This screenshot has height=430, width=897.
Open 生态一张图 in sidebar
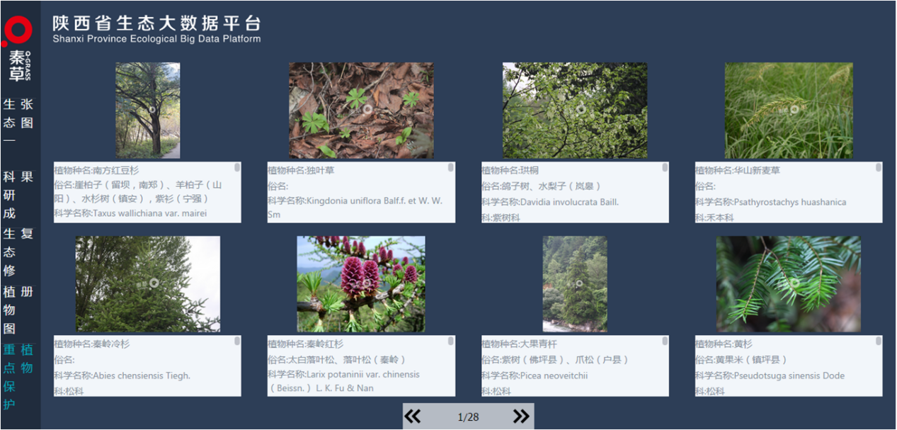click(x=18, y=122)
